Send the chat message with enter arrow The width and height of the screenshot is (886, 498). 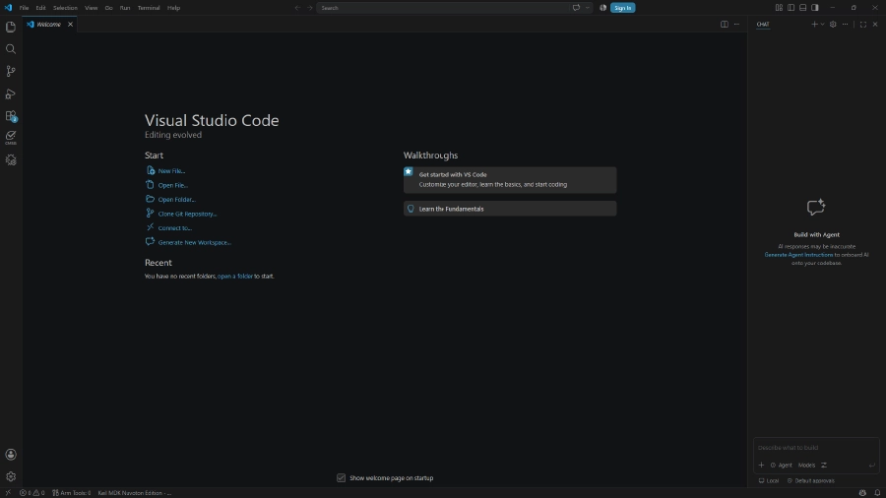[872, 466]
